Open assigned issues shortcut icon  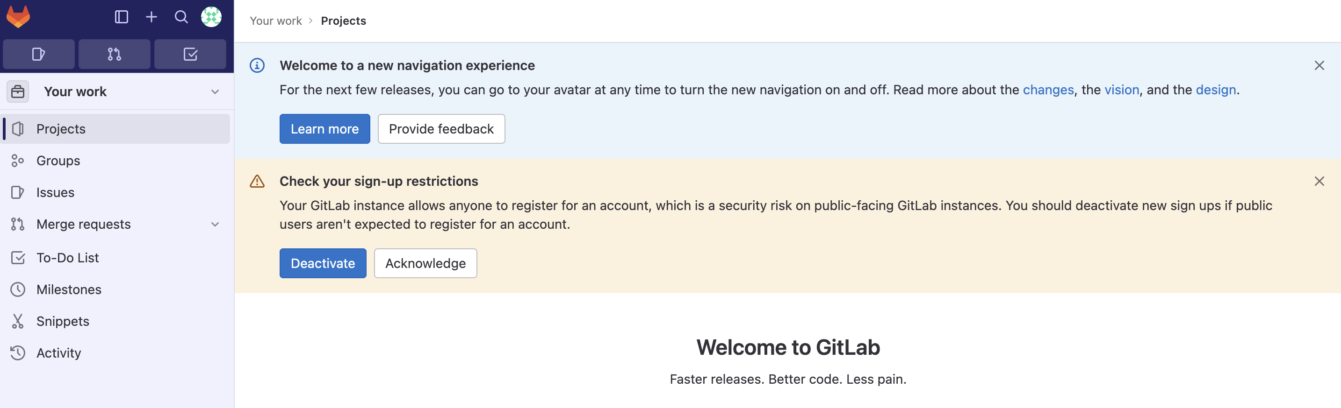coord(38,54)
